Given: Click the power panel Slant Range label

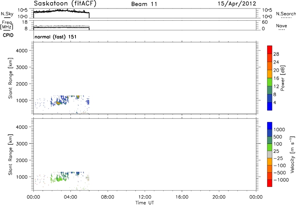Looking at the screenshot, I should click(x=10, y=78).
